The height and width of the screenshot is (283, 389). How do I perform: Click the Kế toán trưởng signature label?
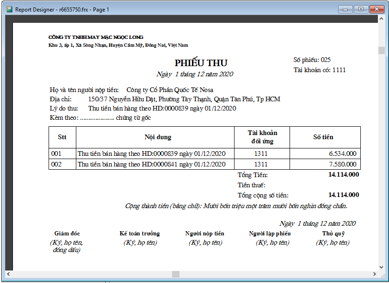tap(140, 234)
